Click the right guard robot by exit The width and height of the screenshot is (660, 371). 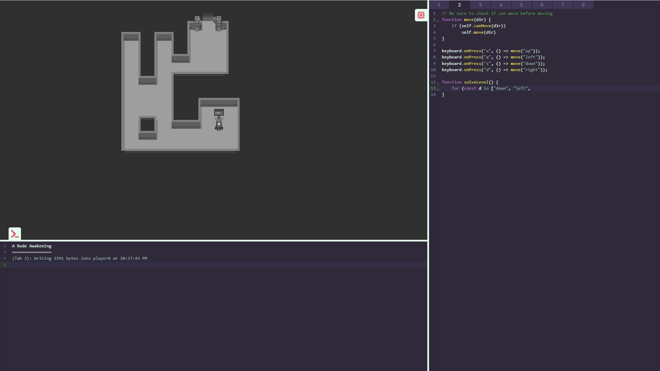pos(219,24)
